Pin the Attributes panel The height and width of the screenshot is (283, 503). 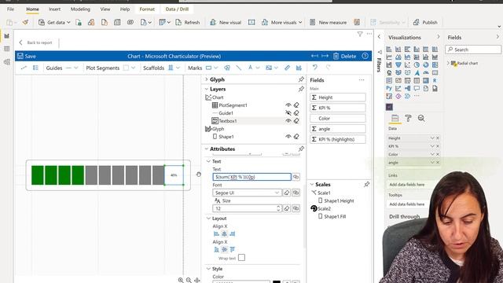(301, 149)
